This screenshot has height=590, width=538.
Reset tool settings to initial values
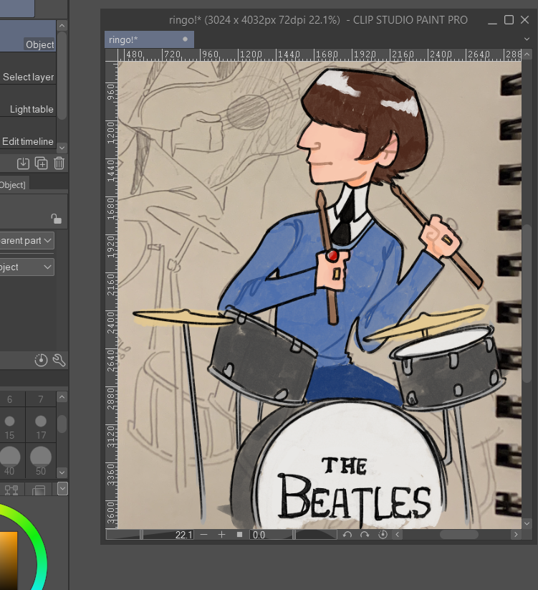(41, 360)
